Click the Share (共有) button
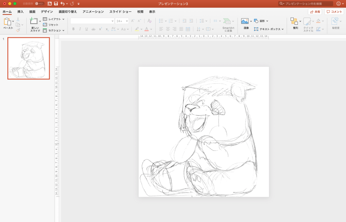The height and width of the screenshot is (222, 346). (x=315, y=12)
